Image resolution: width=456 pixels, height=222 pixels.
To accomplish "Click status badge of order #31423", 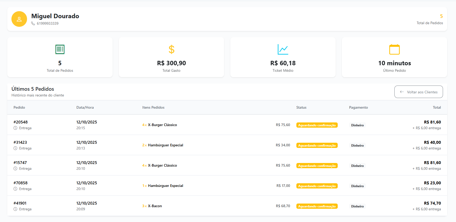I will pyautogui.click(x=317, y=145).
